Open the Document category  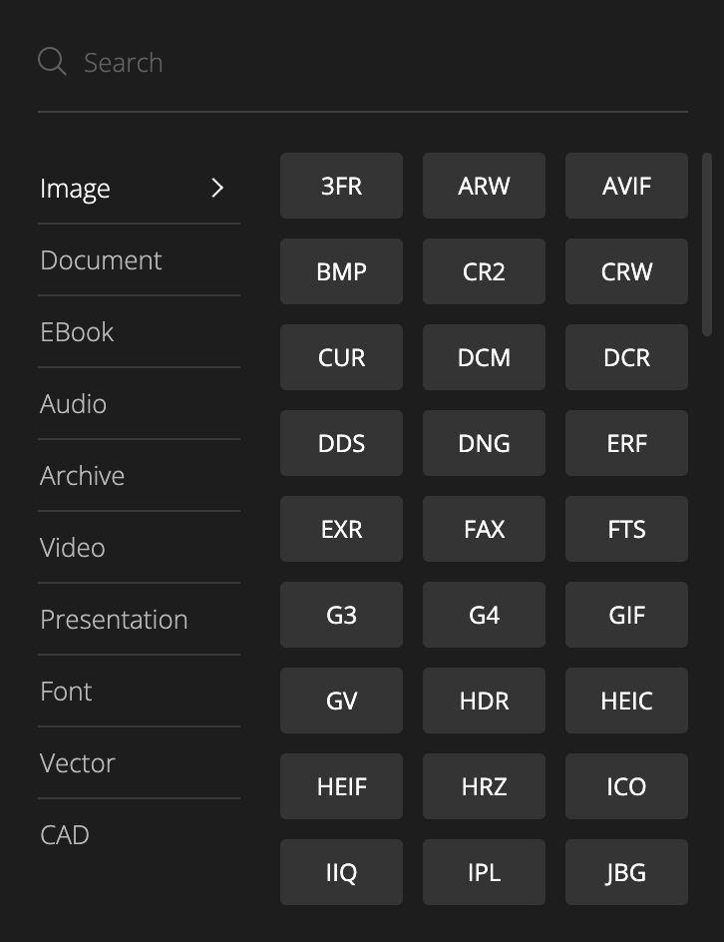tap(139, 260)
